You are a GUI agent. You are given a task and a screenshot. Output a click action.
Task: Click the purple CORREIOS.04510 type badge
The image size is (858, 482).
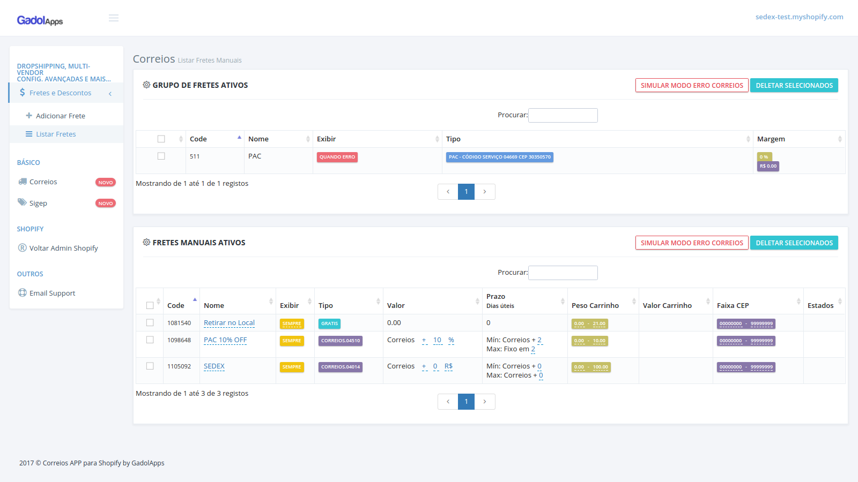tap(341, 341)
